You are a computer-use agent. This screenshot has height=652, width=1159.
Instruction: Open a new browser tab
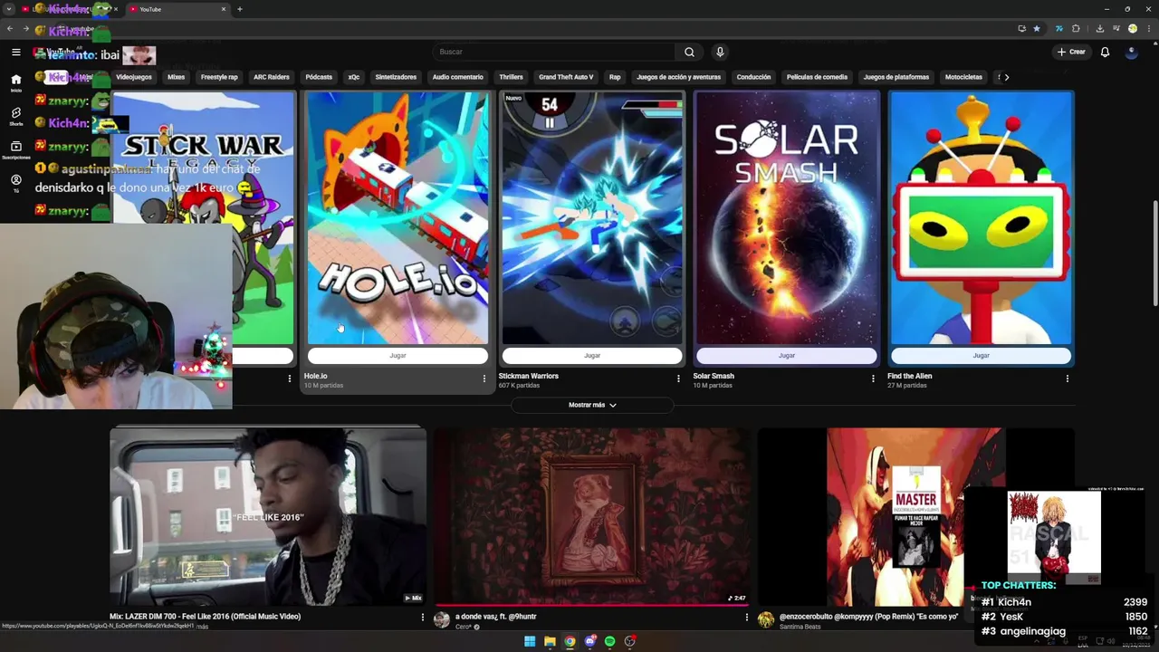point(240,9)
